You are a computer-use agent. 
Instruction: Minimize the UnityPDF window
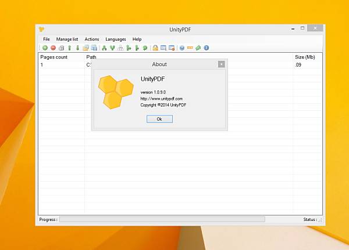[293, 29]
